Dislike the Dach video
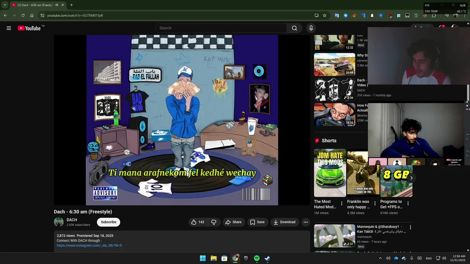 pos(214,222)
